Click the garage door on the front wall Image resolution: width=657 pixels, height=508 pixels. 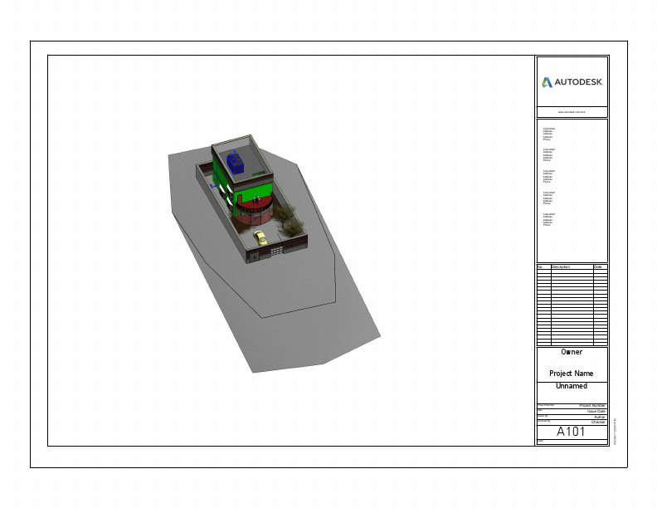click(276, 251)
